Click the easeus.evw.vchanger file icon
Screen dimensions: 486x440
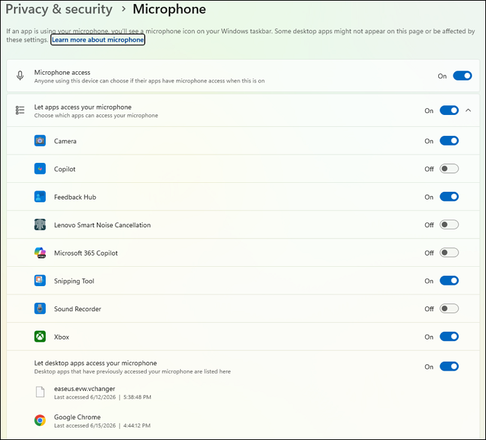40,392
